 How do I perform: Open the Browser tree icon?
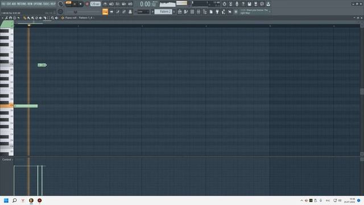tap(205, 11)
